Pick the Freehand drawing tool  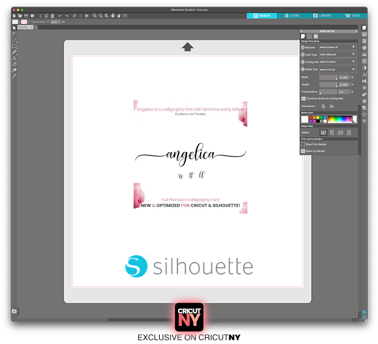pyautogui.click(x=14, y=52)
